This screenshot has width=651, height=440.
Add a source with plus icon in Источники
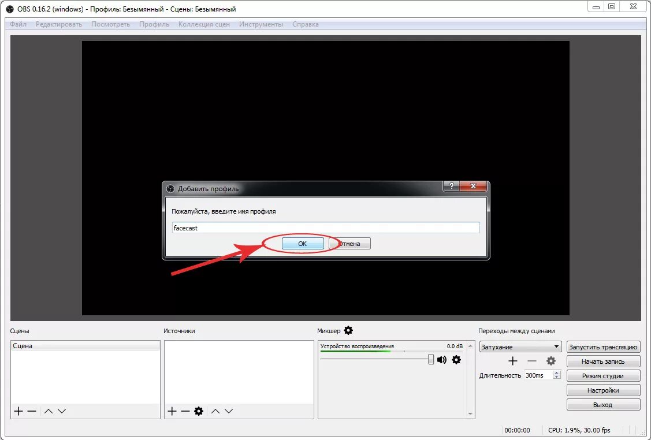[172, 411]
